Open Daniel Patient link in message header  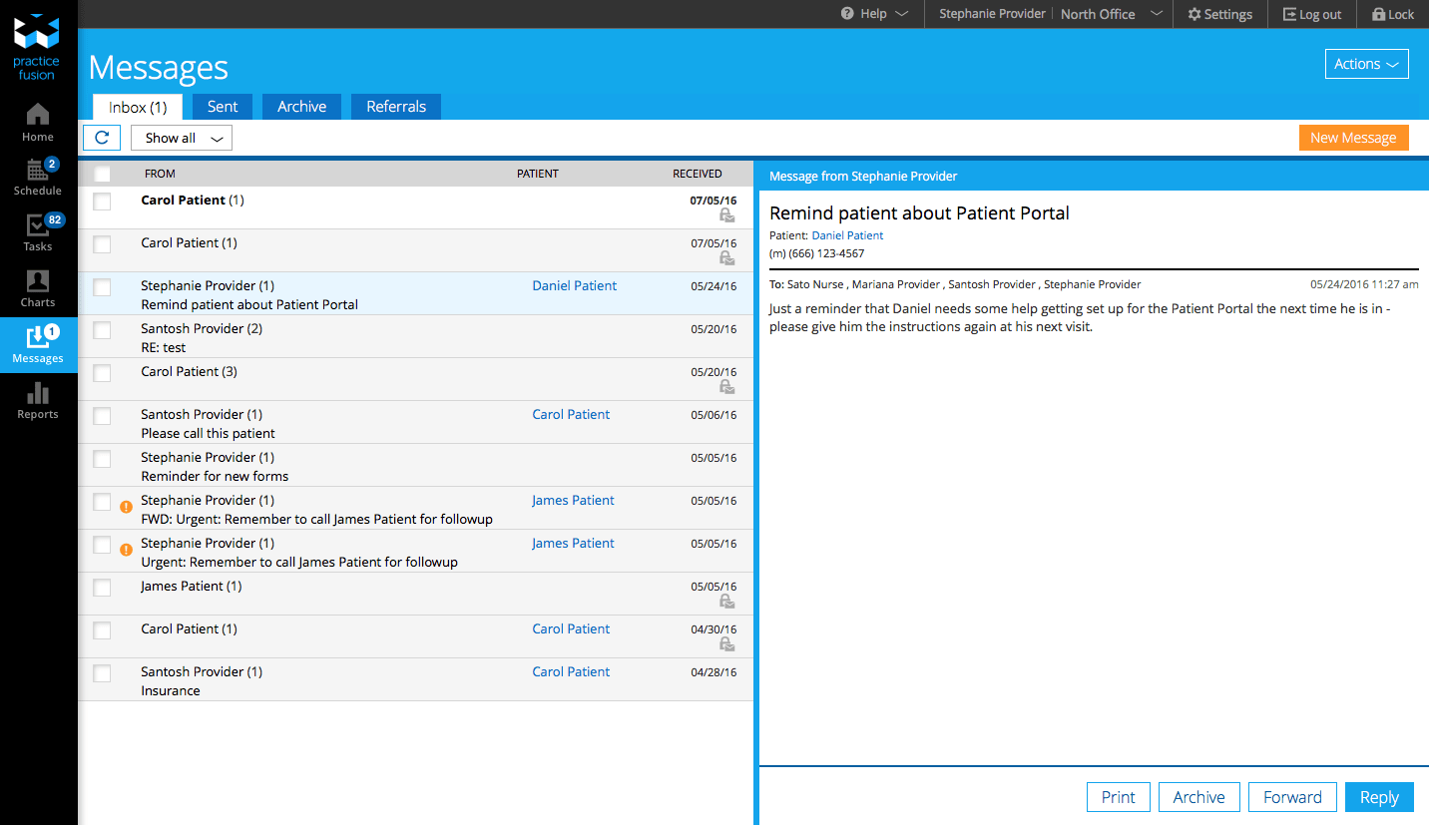click(x=847, y=235)
